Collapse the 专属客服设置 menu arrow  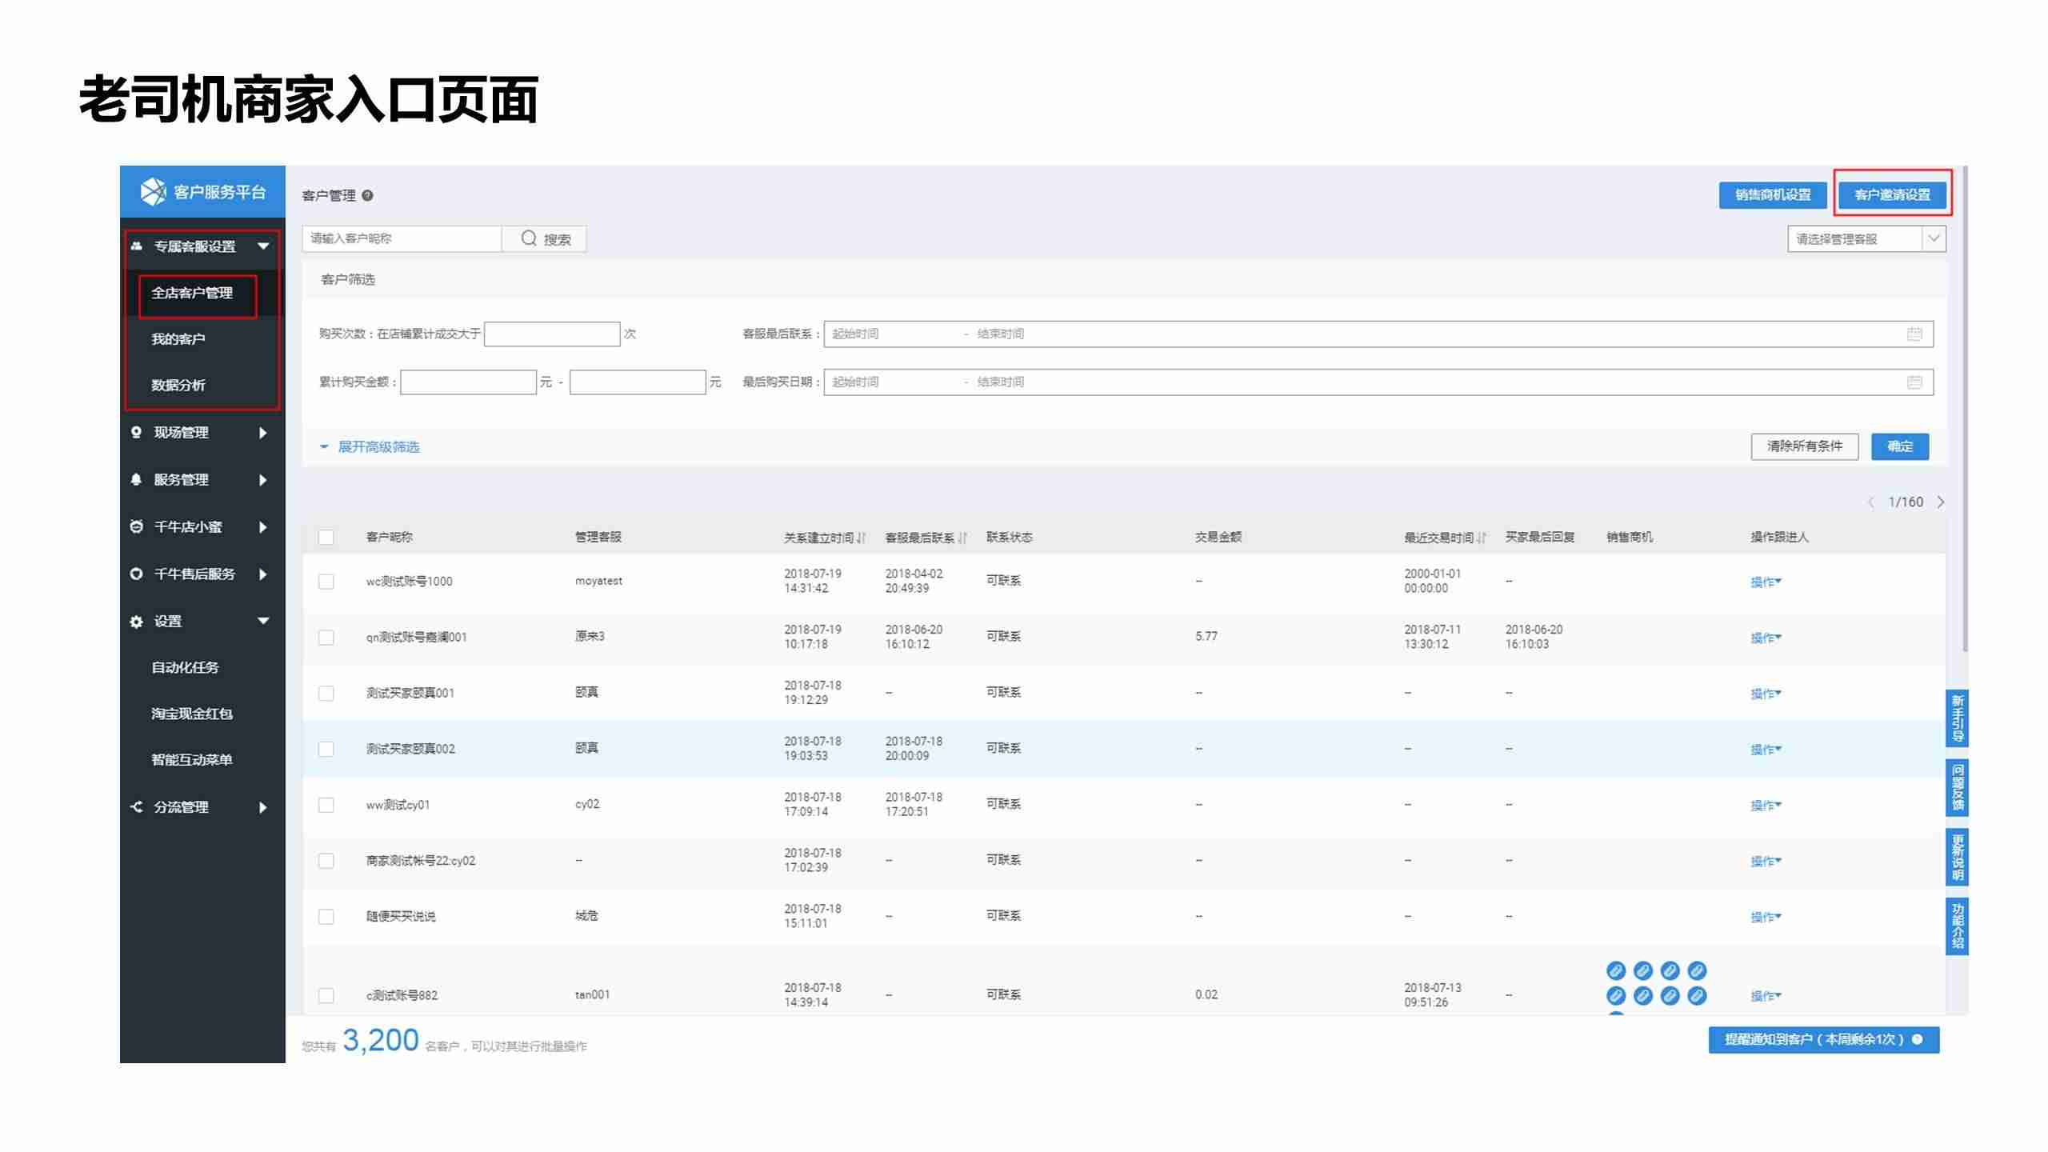coord(263,246)
